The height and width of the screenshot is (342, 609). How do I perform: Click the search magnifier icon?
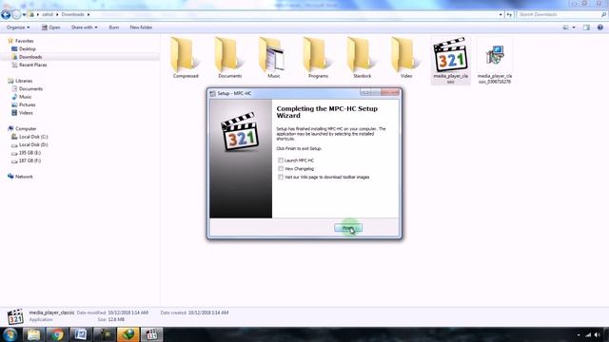603,14
